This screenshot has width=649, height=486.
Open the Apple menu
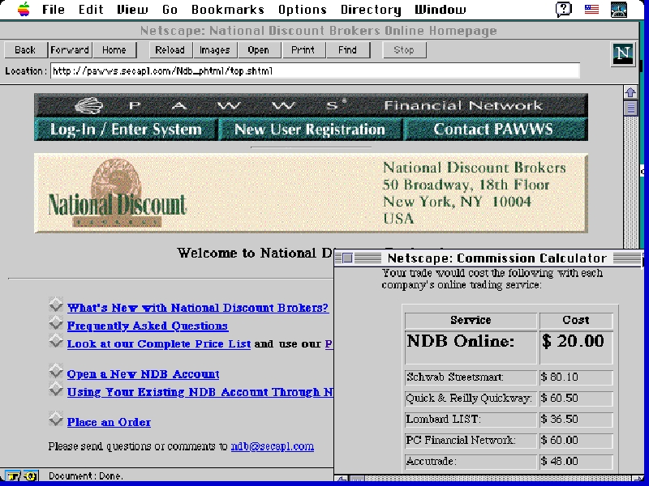coord(24,9)
